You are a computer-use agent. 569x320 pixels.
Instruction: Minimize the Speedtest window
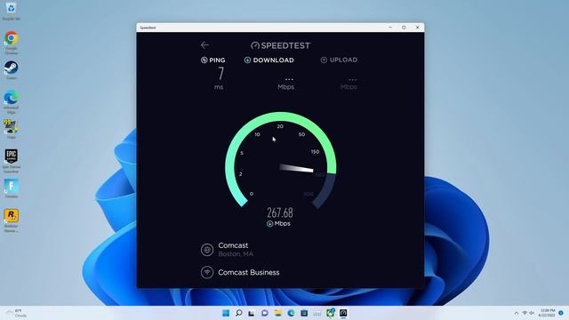[390, 28]
